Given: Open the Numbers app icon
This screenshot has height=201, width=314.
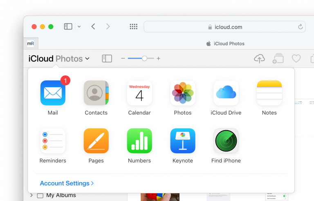Looking at the screenshot, I should pos(139,141).
